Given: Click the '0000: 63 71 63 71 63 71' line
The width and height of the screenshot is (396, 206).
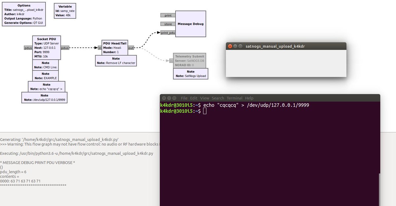Looking at the screenshot, I should click(20, 181).
